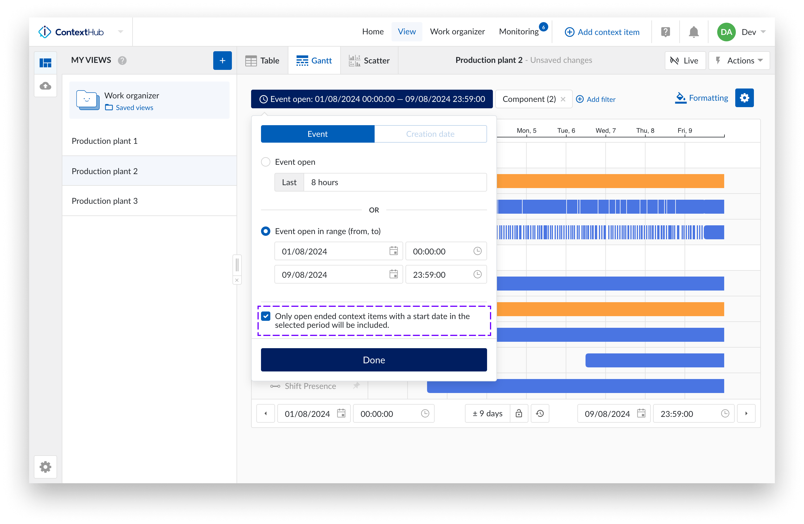Open the help question mark icon in header
The height and width of the screenshot is (524, 804).
pos(665,32)
